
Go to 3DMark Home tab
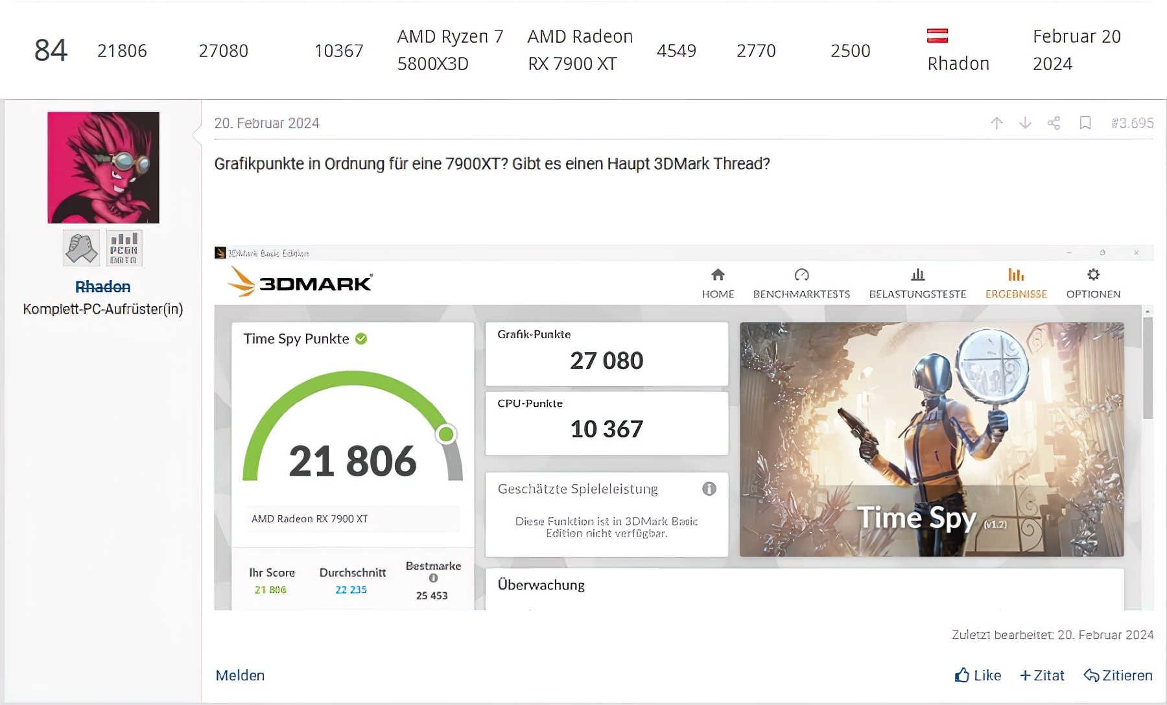click(718, 284)
